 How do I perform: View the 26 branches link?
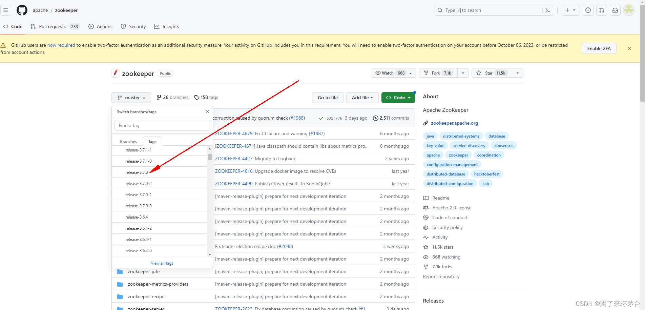click(173, 98)
